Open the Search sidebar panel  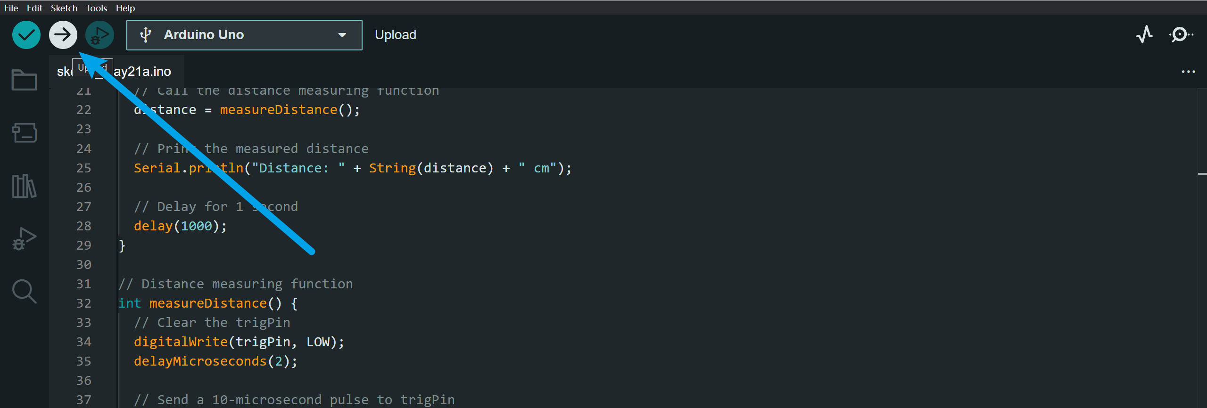[x=24, y=292]
